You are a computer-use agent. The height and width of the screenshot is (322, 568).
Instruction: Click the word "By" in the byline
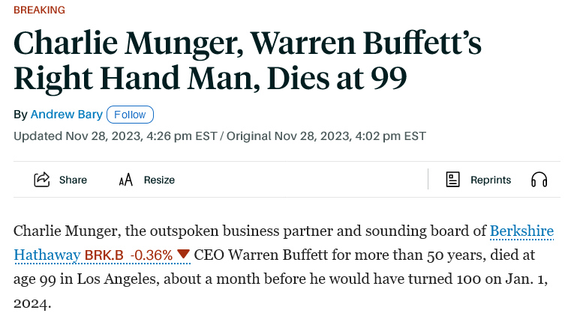[x=20, y=115]
